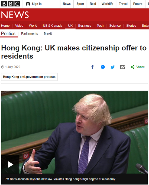This screenshot has width=149, height=185.
Task: Select the UK news tab
Action: click(70, 26)
